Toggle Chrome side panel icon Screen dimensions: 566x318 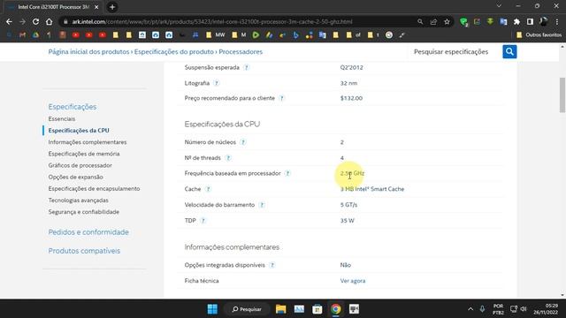point(530,21)
